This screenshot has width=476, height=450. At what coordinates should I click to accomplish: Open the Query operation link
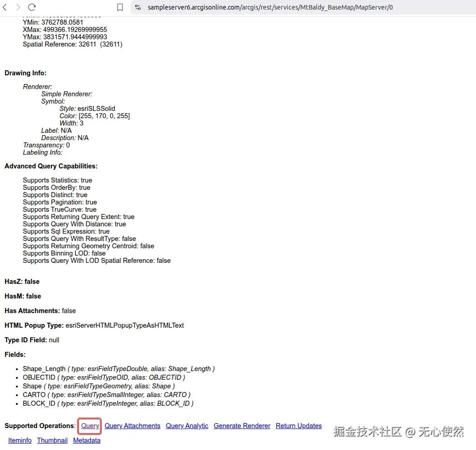[90, 426]
